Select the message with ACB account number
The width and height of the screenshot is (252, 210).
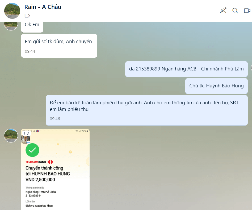click(186, 69)
